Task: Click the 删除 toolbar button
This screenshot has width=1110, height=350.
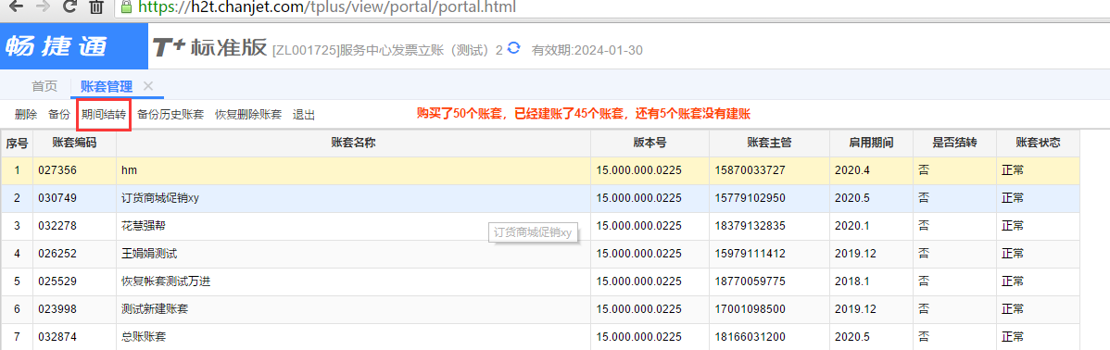Action: tap(26, 114)
